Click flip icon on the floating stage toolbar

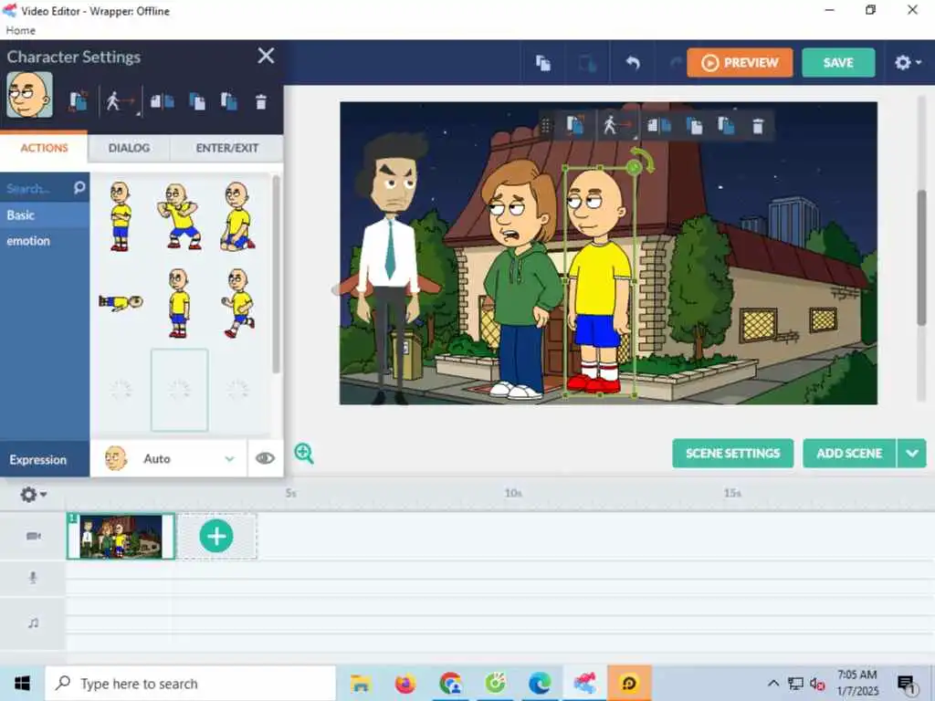point(659,125)
